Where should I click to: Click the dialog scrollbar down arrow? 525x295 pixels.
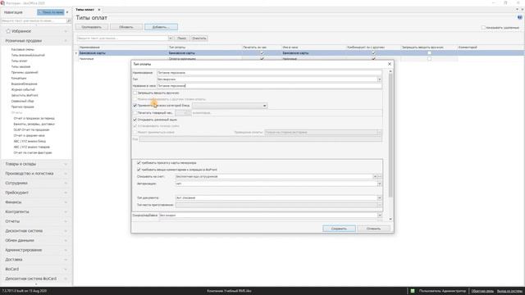click(390, 219)
